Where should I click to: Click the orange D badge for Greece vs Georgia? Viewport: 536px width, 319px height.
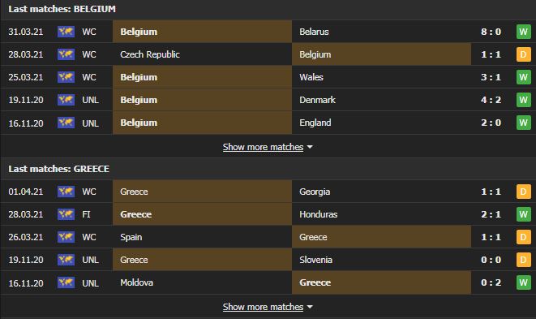[x=523, y=192]
